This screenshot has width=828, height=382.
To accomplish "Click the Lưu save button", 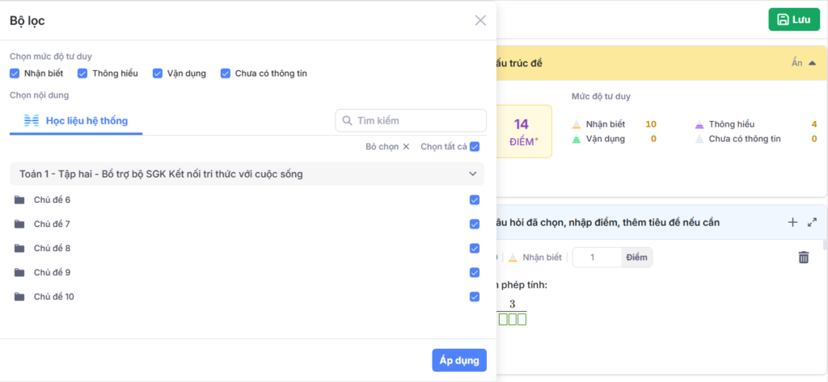I will (x=793, y=19).
